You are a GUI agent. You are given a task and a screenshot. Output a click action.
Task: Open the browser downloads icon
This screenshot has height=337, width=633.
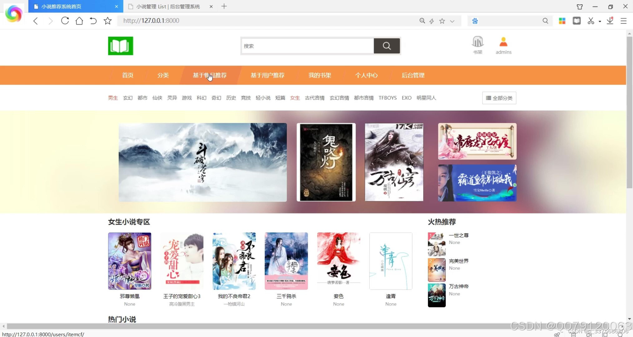point(610,21)
